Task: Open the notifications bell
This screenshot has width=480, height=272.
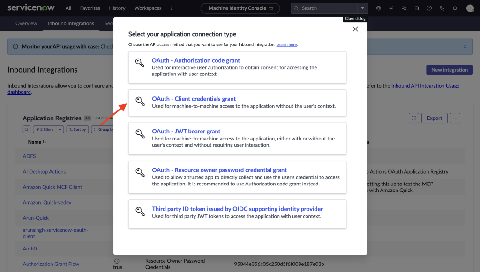Action: (455, 8)
